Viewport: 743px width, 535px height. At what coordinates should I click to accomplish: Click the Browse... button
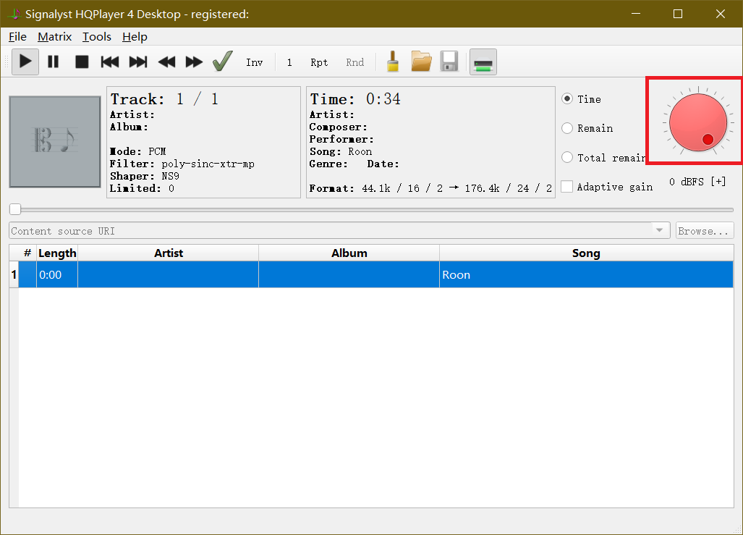click(x=705, y=231)
